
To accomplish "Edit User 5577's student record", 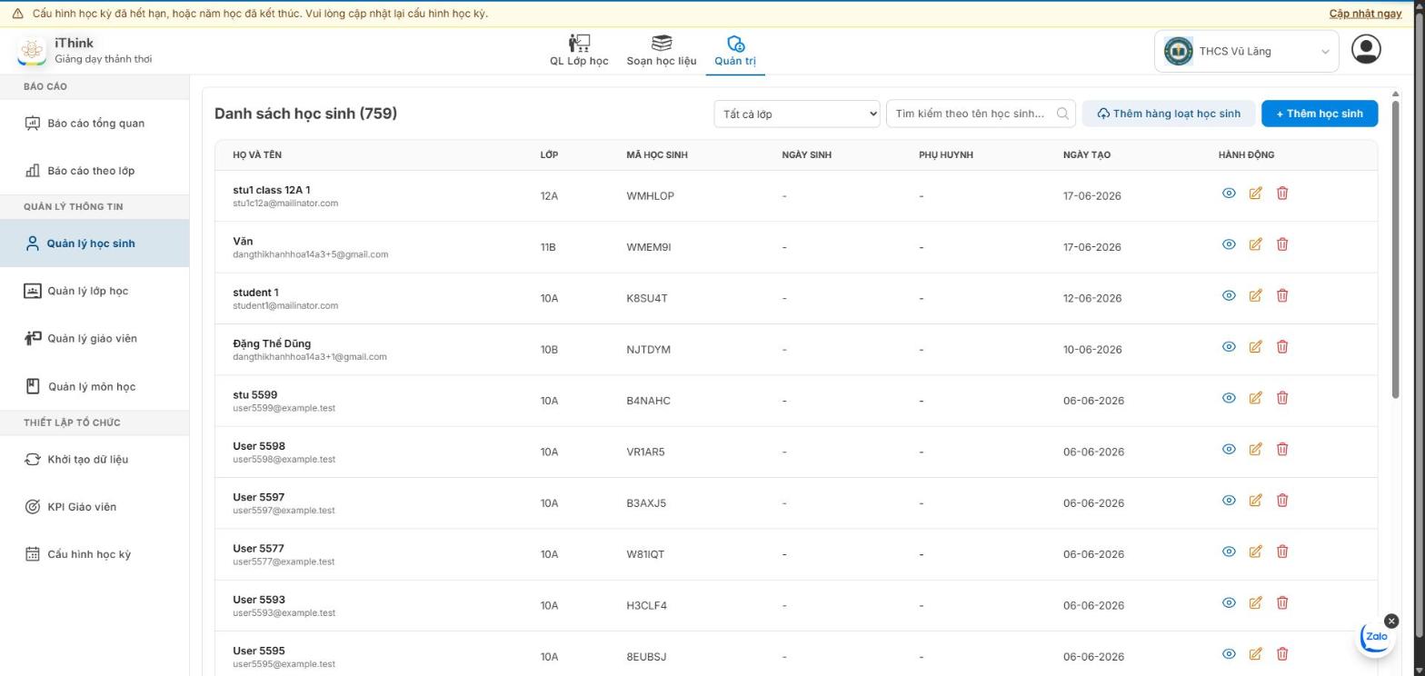I will click(x=1255, y=552).
